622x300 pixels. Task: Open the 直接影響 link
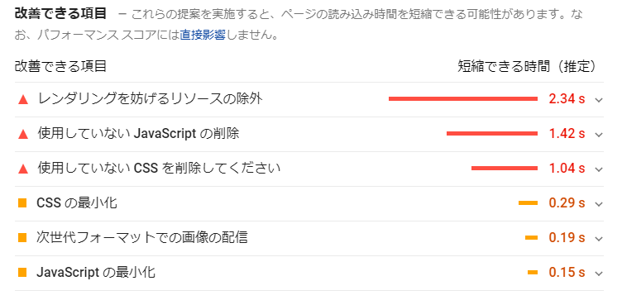point(203,36)
